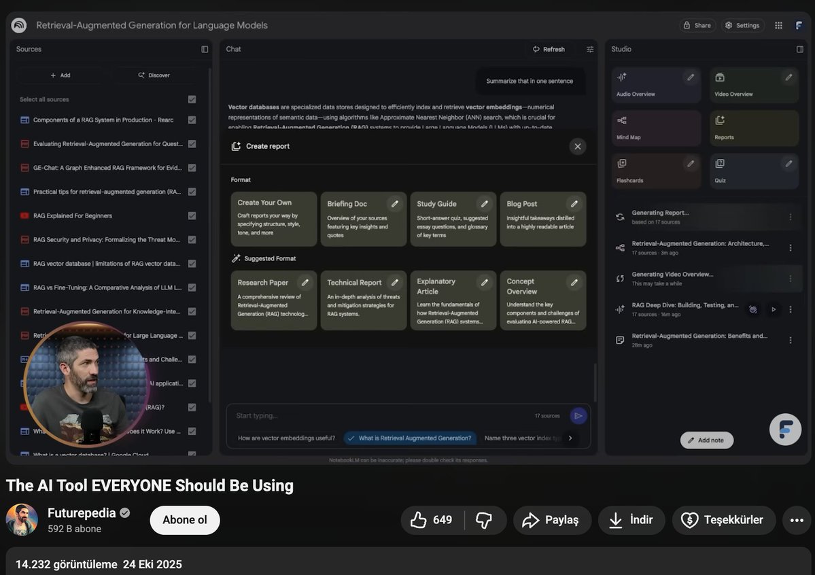This screenshot has width=815, height=575.
Task: Add a new source
Action: tap(60, 75)
